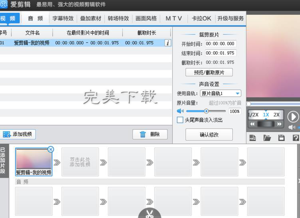Screen dimensions: 300x218
Task: Set playback speed to 1/2X
Action: (253, 115)
